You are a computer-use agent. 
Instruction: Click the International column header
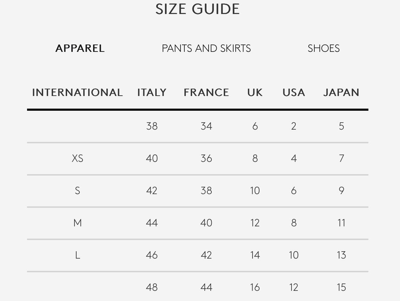click(77, 93)
